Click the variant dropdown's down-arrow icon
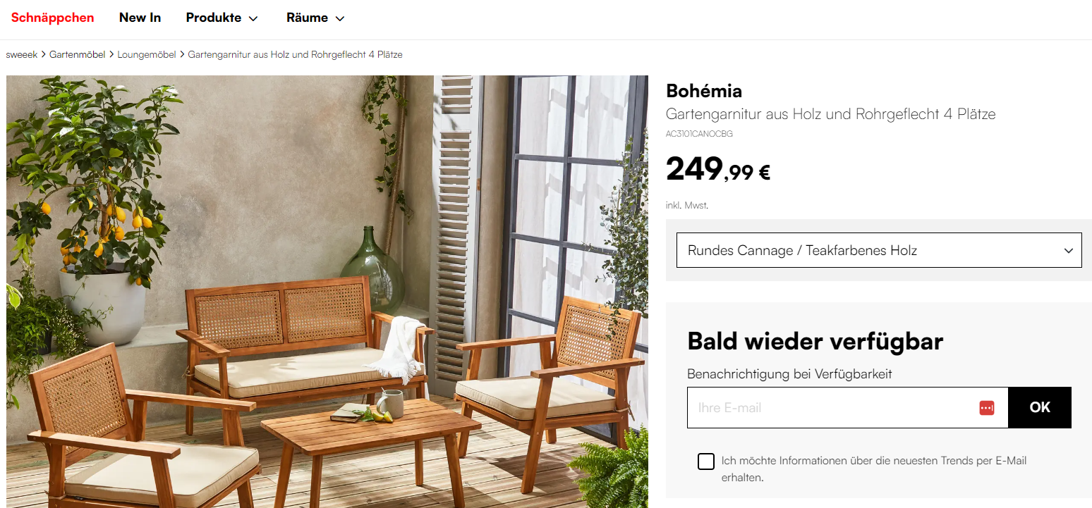The image size is (1092, 508). point(1069,251)
